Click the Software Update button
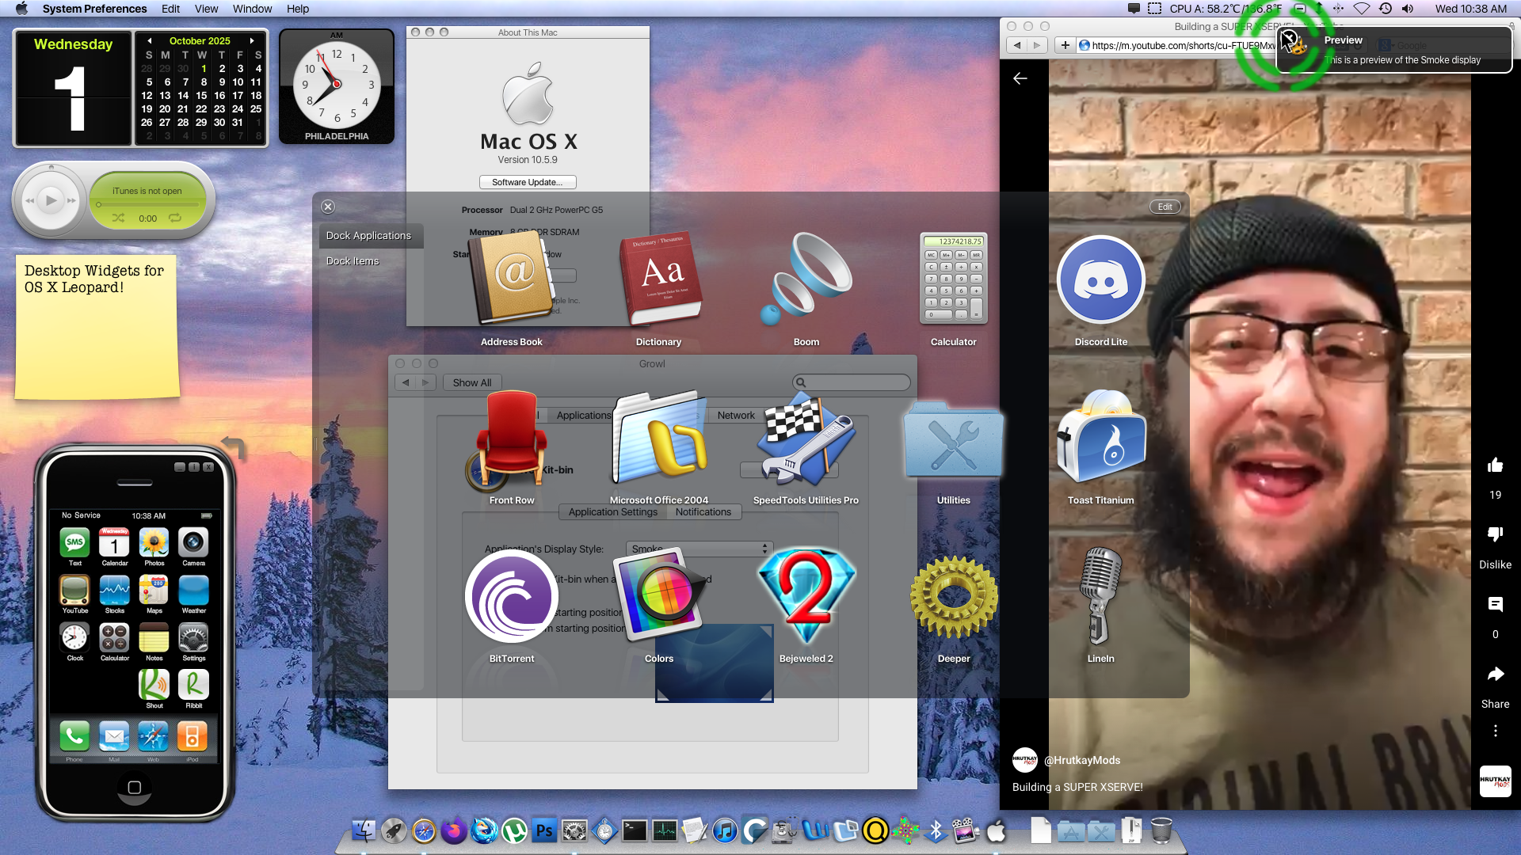The height and width of the screenshot is (855, 1521). pos(528,182)
